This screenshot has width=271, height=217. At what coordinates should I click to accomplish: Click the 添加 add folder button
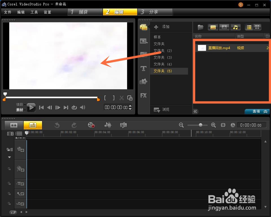tap(161, 27)
